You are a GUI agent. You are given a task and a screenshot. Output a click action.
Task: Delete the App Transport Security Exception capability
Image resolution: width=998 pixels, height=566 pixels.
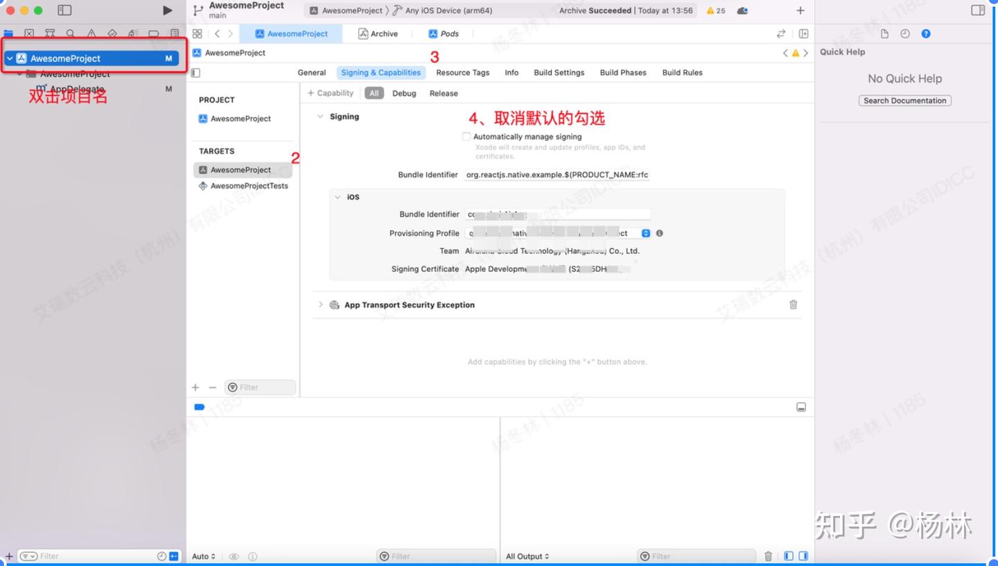794,305
